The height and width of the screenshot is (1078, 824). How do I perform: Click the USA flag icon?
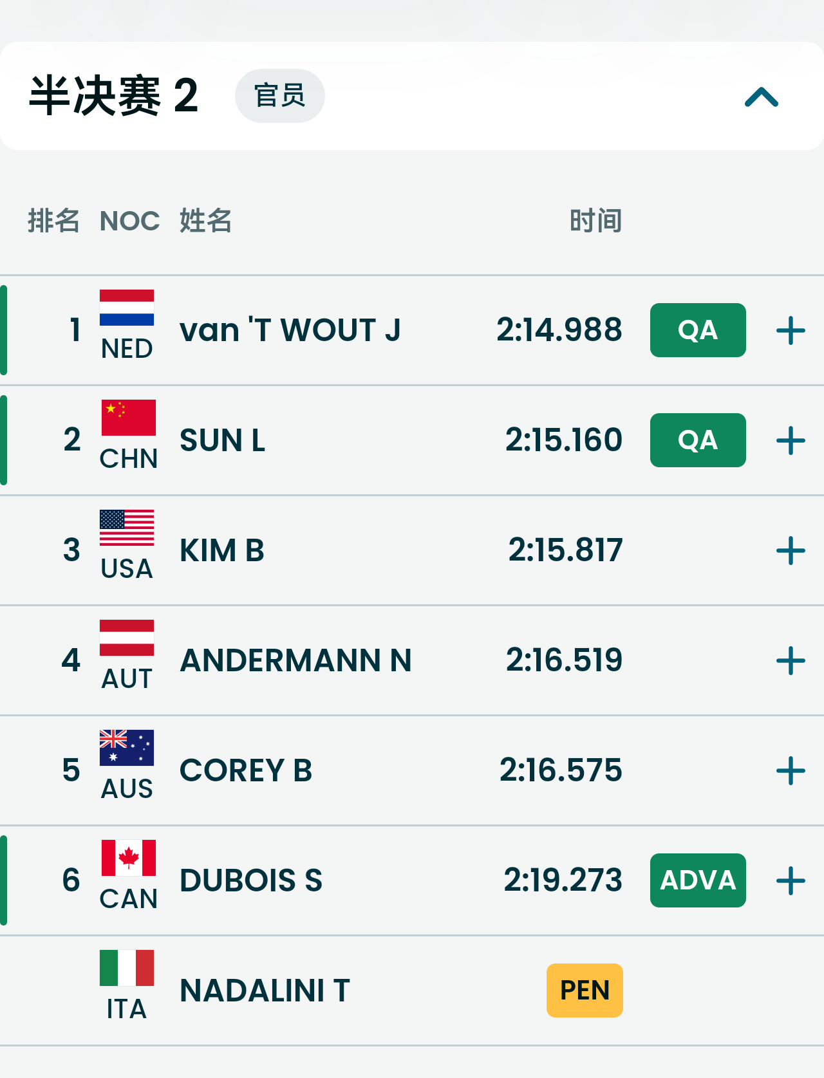click(127, 528)
